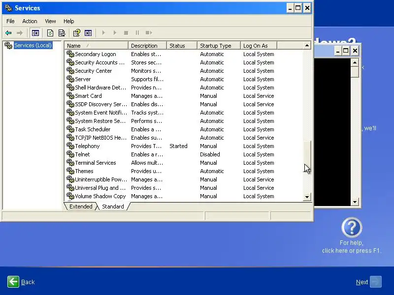
Task: Open the Action menu
Action: pyautogui.click(x=30, y=21)
